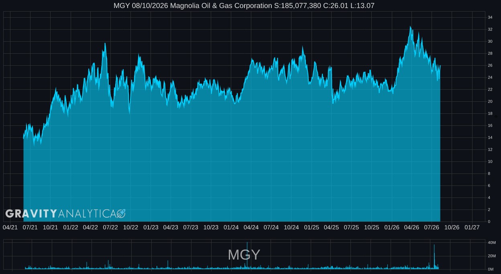Viewport: 501px width, 274px height.
Task: Click the price axis value 16
Action: click(490, 125)
